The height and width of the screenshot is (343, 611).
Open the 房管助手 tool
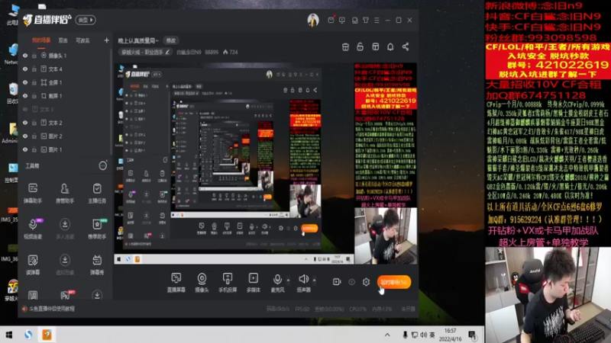[x=65, y=194]
